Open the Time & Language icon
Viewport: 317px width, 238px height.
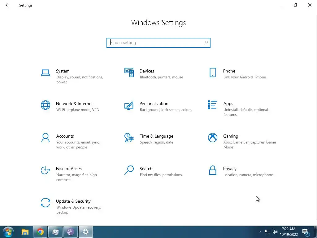coord(129,138)
